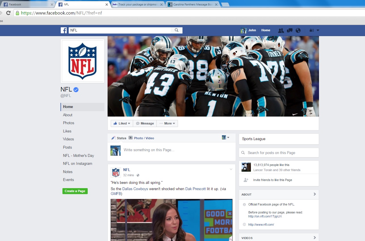Viewport: 365px width, 241px height.
Task: Open Lancer Torain and 39 other friends link
Action: coord(277,170)
